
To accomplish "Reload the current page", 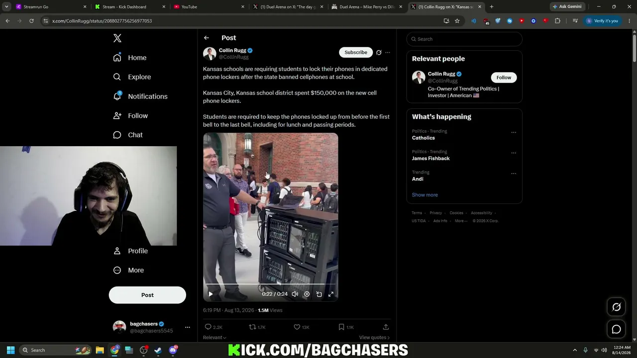I will (31, 21).
